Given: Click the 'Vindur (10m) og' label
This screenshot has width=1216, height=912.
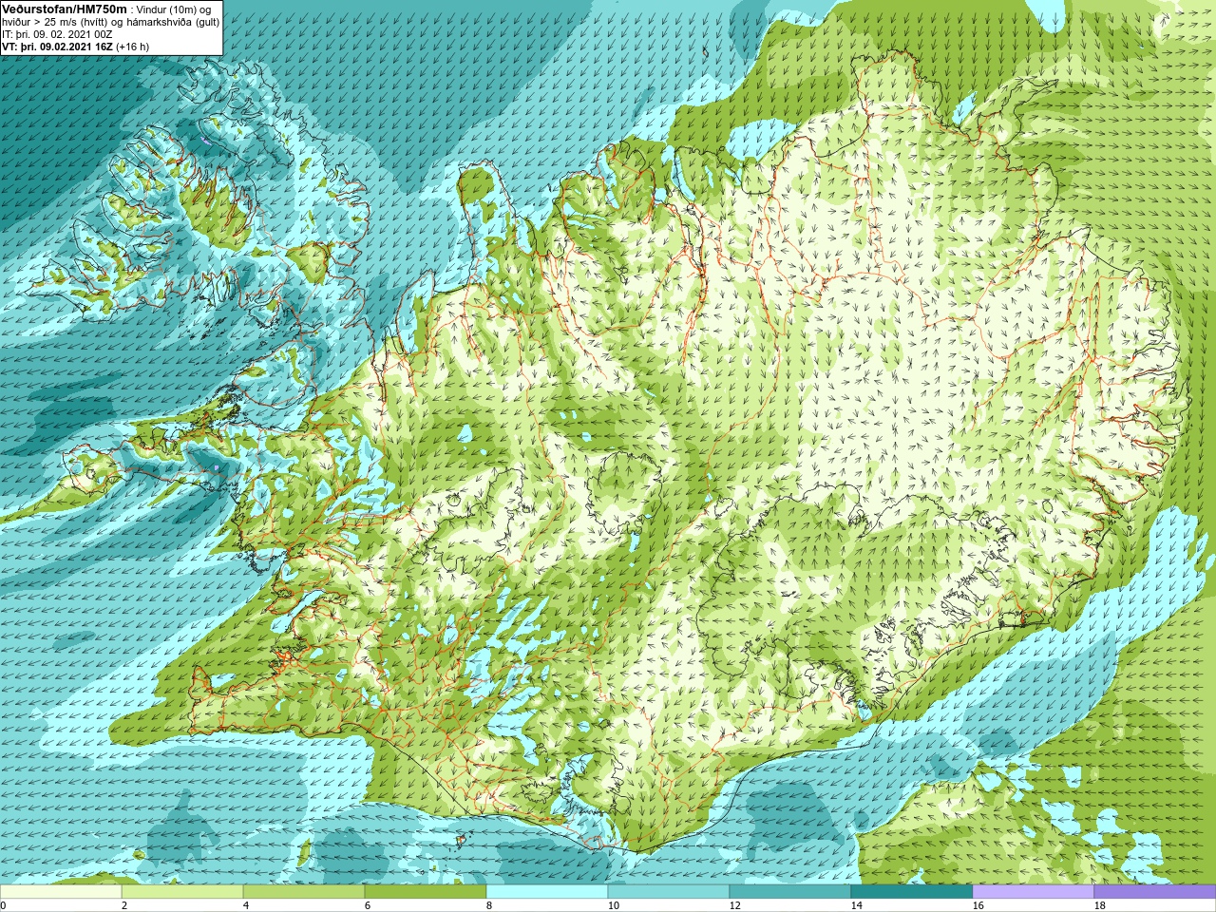Looking at the screenshot, I should [x=174, y=9].
